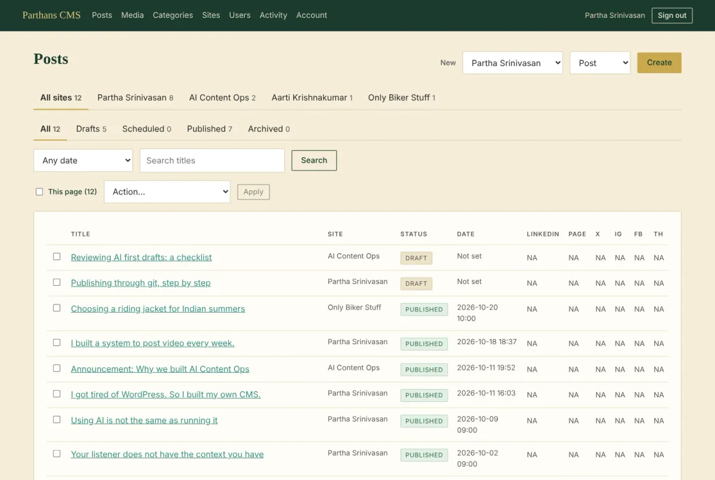Open Account in the top navigation
Image resolution: width=715 pixels, height=480 pixels.
(312, 15)
